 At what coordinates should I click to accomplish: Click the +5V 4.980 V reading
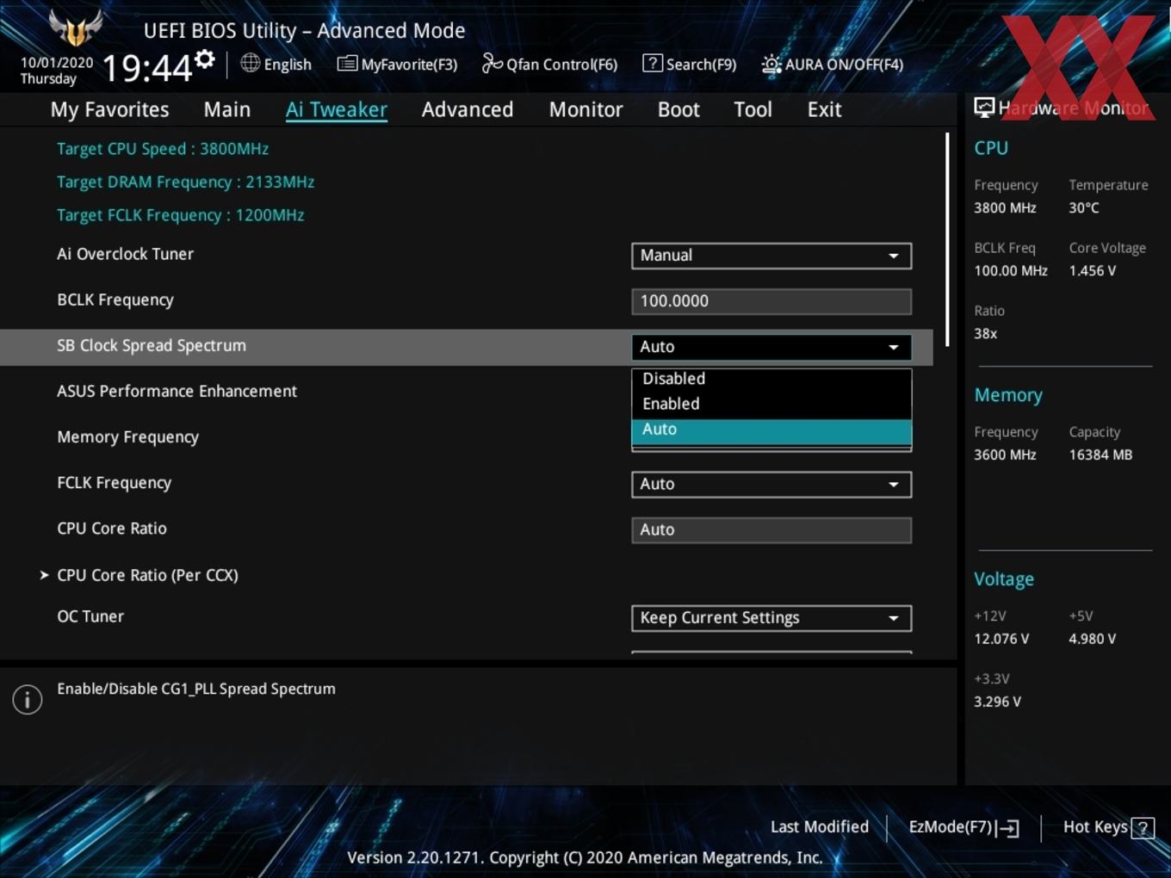(x=1093, y=640)
